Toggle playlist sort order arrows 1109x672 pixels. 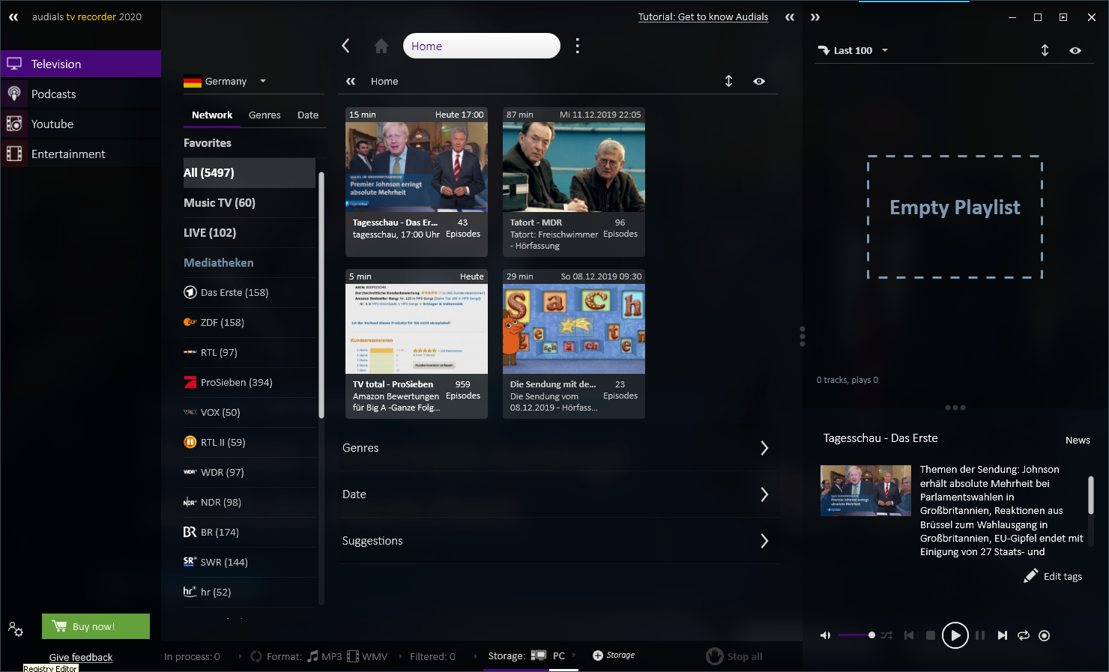(1045, 50)
